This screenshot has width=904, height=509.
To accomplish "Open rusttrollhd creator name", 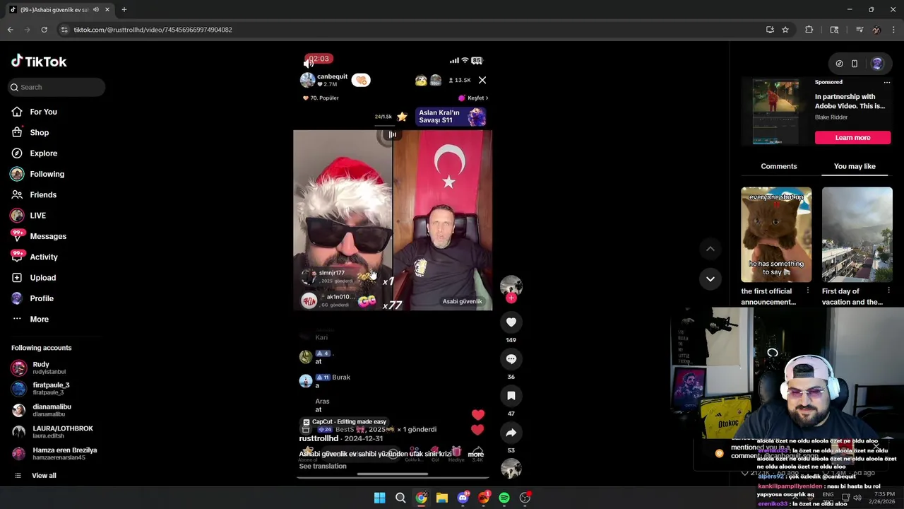I will point(319,439).
